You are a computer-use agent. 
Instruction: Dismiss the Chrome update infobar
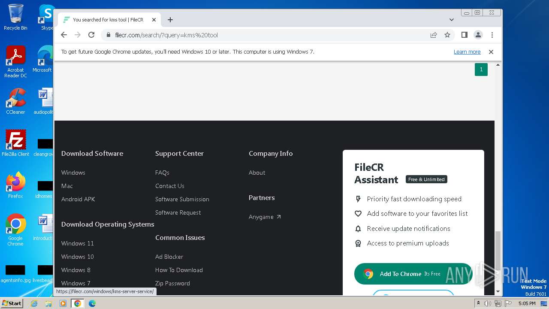point(491,52)
